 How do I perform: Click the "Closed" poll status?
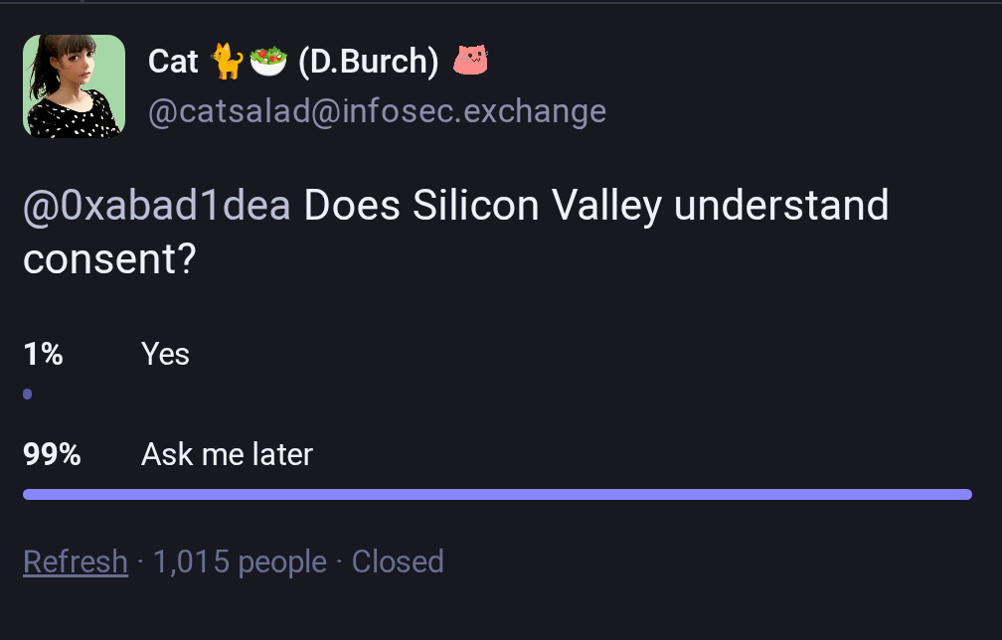(x=398, y=562)
